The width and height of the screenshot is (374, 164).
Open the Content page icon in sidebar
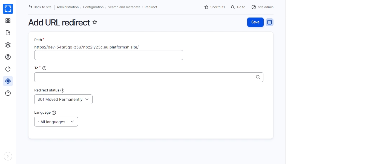point(8,33)
